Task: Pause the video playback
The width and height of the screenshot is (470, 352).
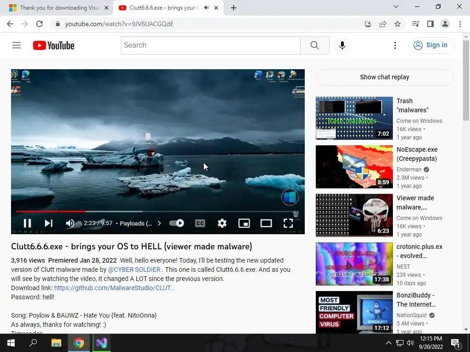Action: (27, 223)
